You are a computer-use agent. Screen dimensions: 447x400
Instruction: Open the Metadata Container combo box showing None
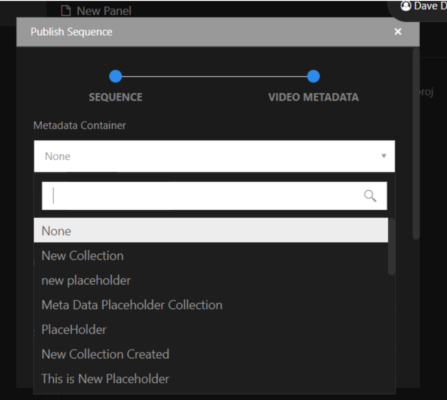[x=214, y=156]
